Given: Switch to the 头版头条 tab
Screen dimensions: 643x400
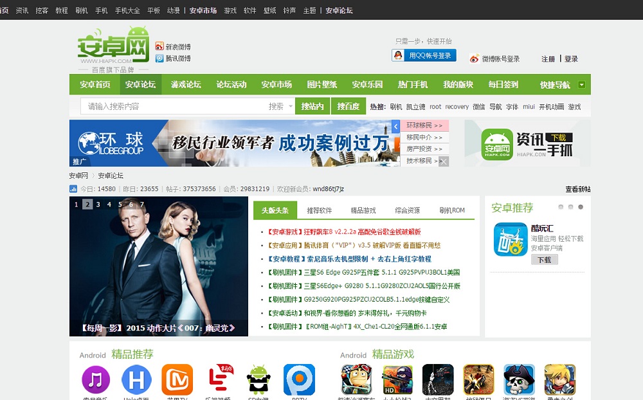Looking at the screenshot, I should [275, 210].
